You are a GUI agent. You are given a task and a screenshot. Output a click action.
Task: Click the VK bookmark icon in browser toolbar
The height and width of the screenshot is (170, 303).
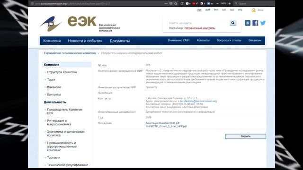click(x=208, y=3)
